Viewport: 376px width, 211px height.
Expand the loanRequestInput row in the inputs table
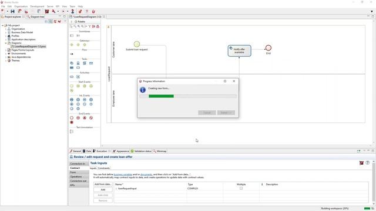(x=116, y=189)
